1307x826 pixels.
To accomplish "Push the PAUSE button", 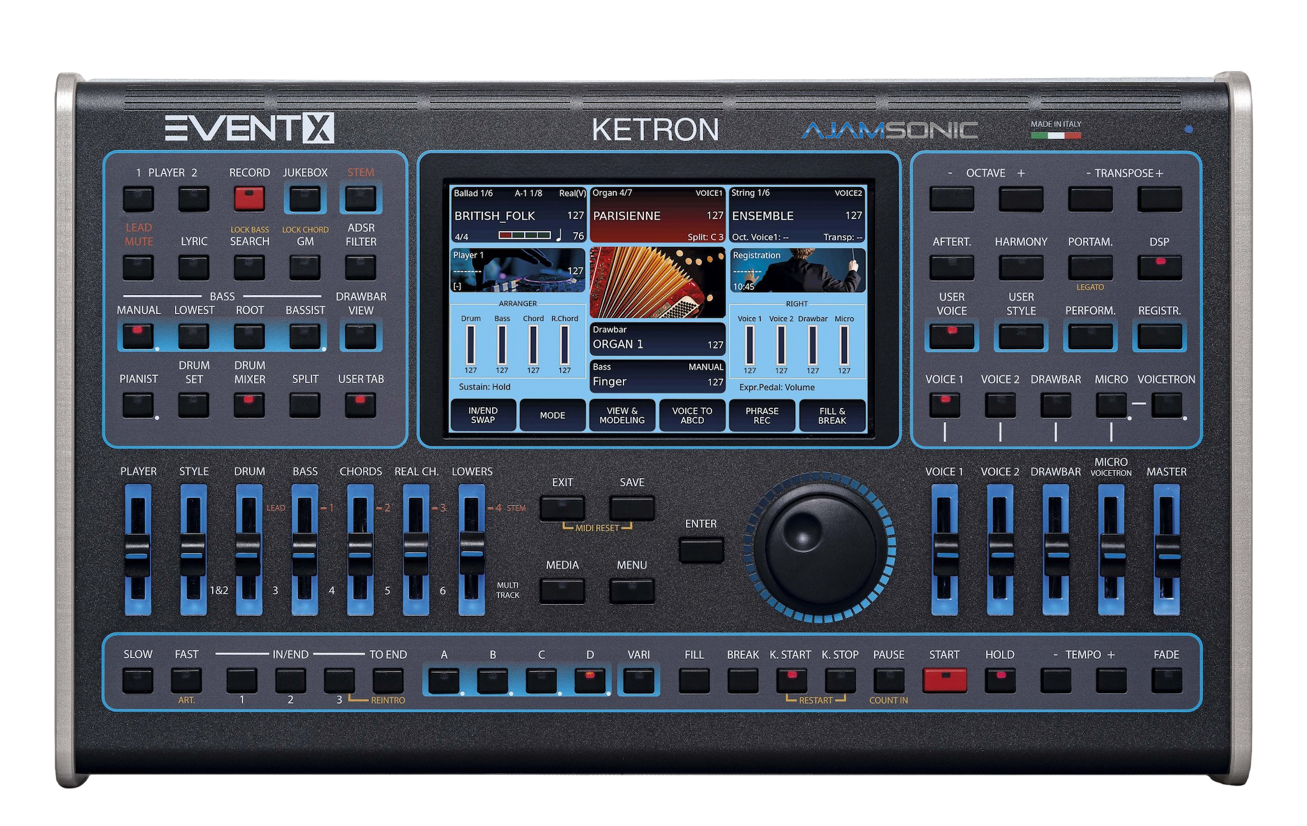I will click(889, 680).
